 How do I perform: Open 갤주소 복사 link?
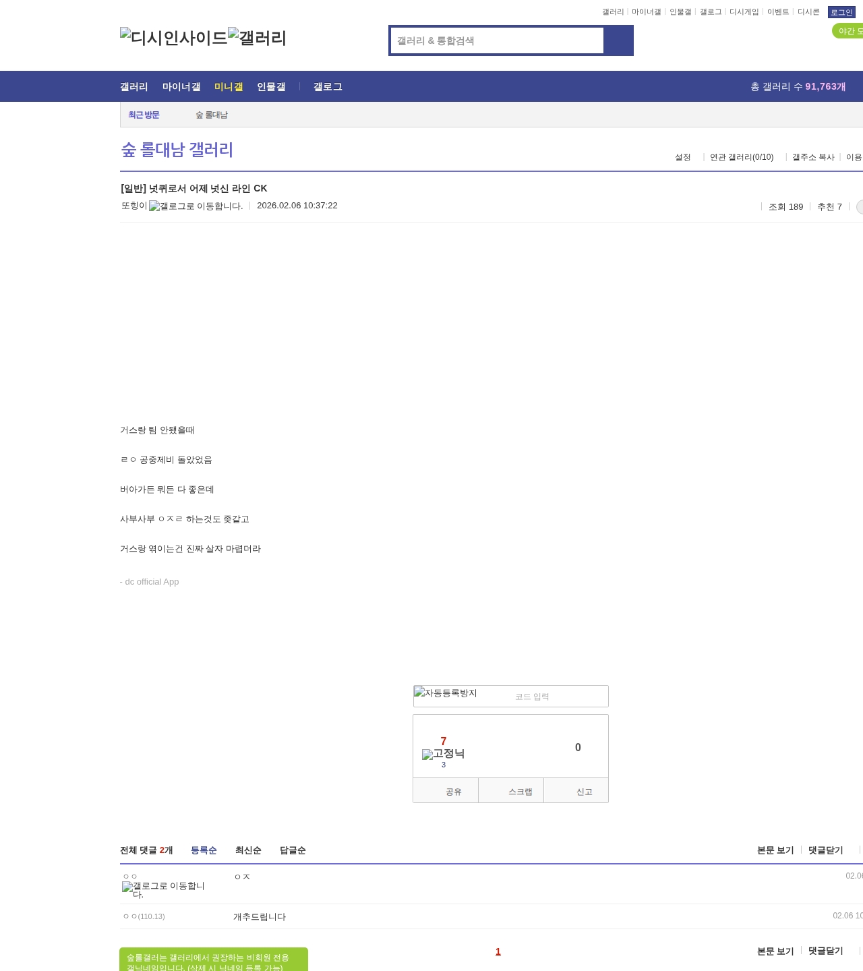813,157
